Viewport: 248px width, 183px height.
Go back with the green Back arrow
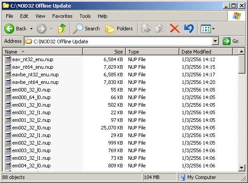(16, 29)
